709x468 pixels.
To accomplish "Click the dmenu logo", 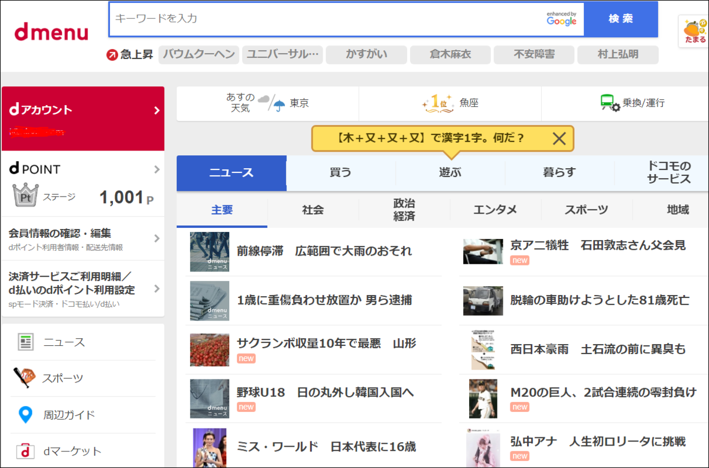I will [x=51, y=31].
